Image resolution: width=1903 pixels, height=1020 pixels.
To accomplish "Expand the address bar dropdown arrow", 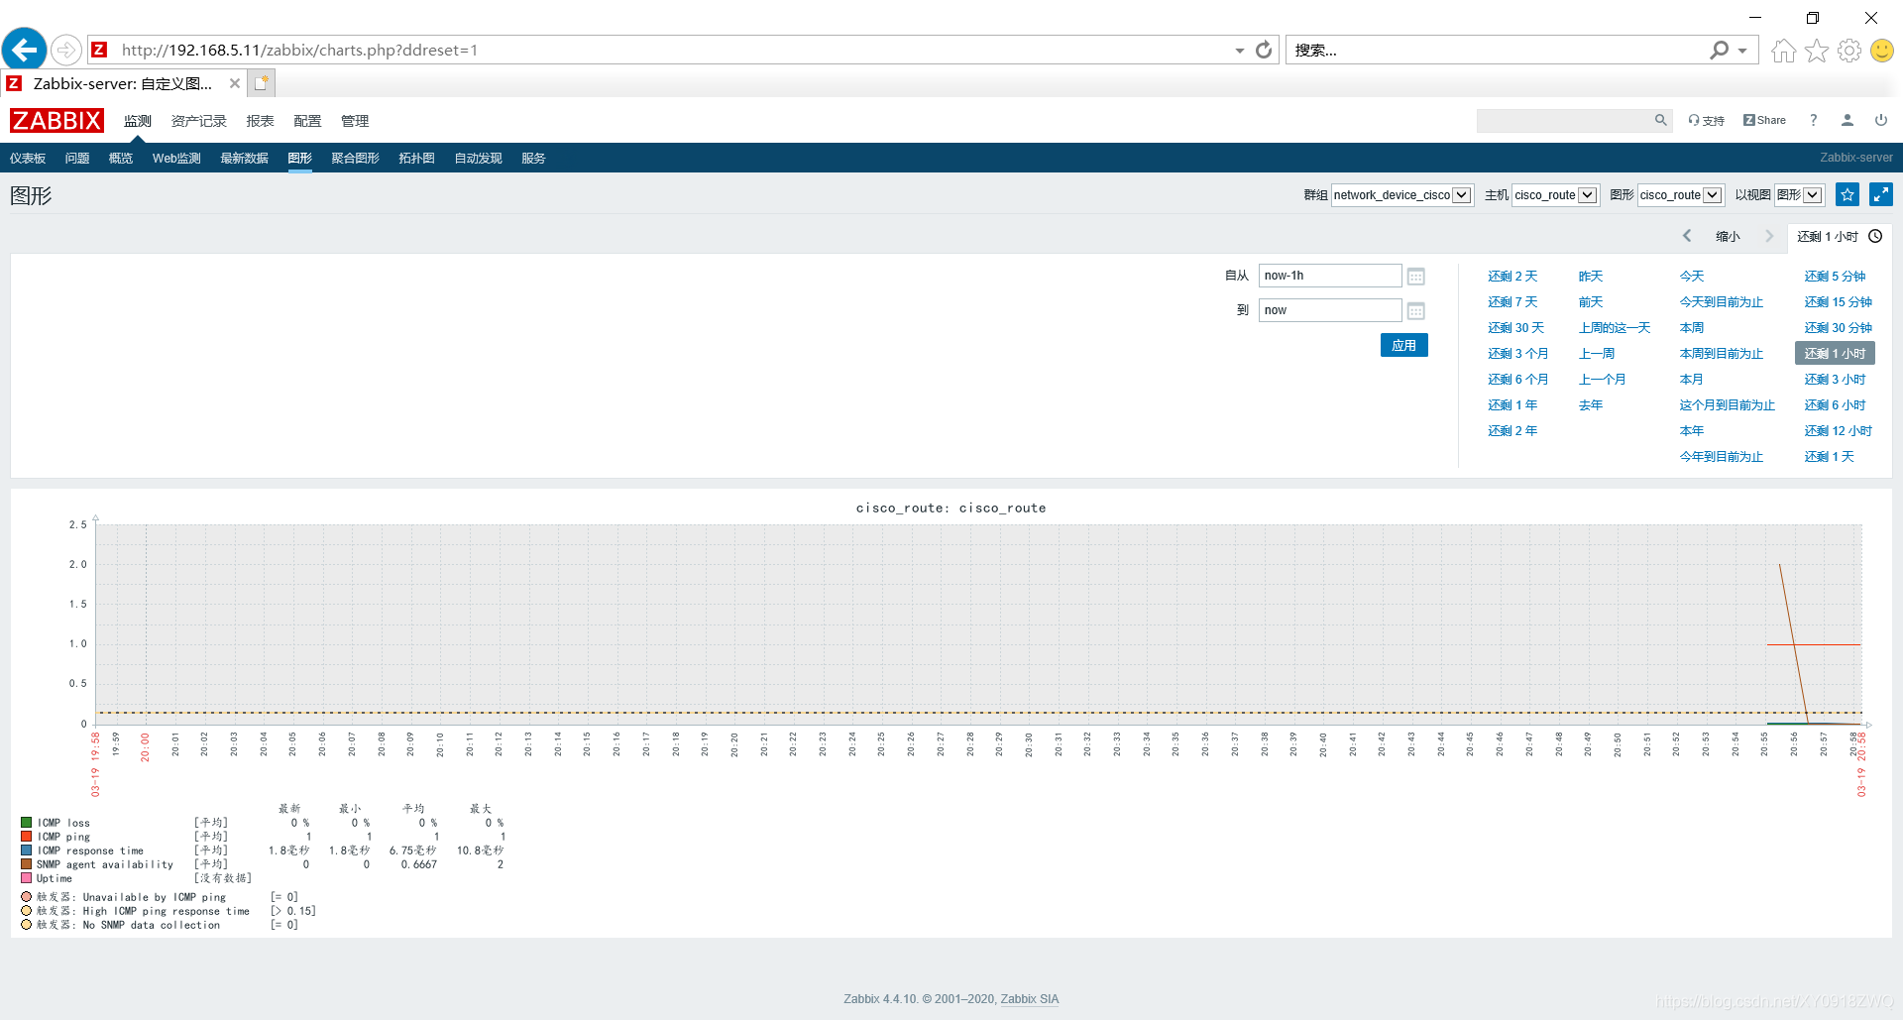I will point(1239,50).
